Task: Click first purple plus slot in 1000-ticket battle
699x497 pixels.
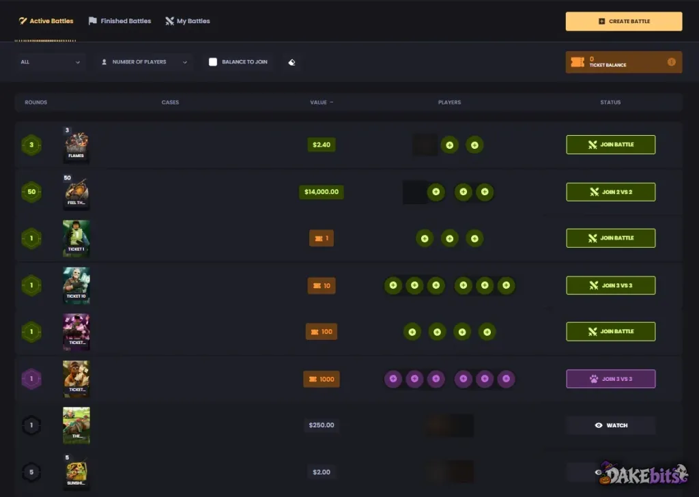Action: coord(393,379)
